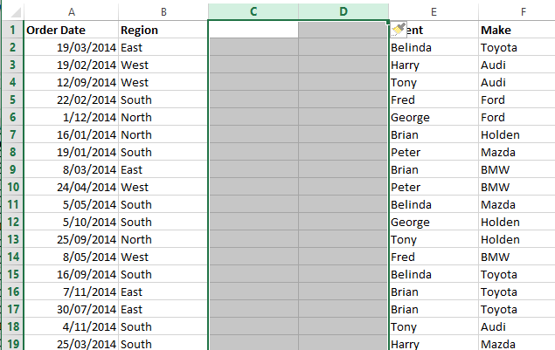The height and width of the screenshot is (350, 555).
Task: Select the Make header cell
Action: click(517, 30)
